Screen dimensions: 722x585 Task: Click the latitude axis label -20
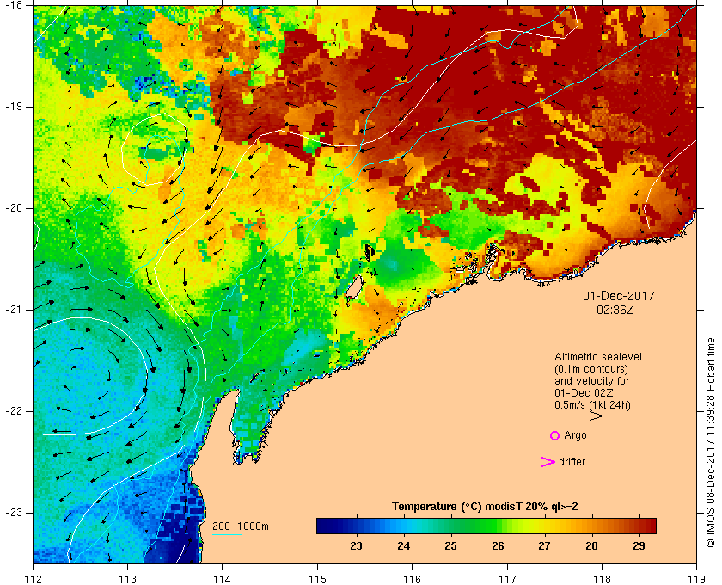point(12,208)
